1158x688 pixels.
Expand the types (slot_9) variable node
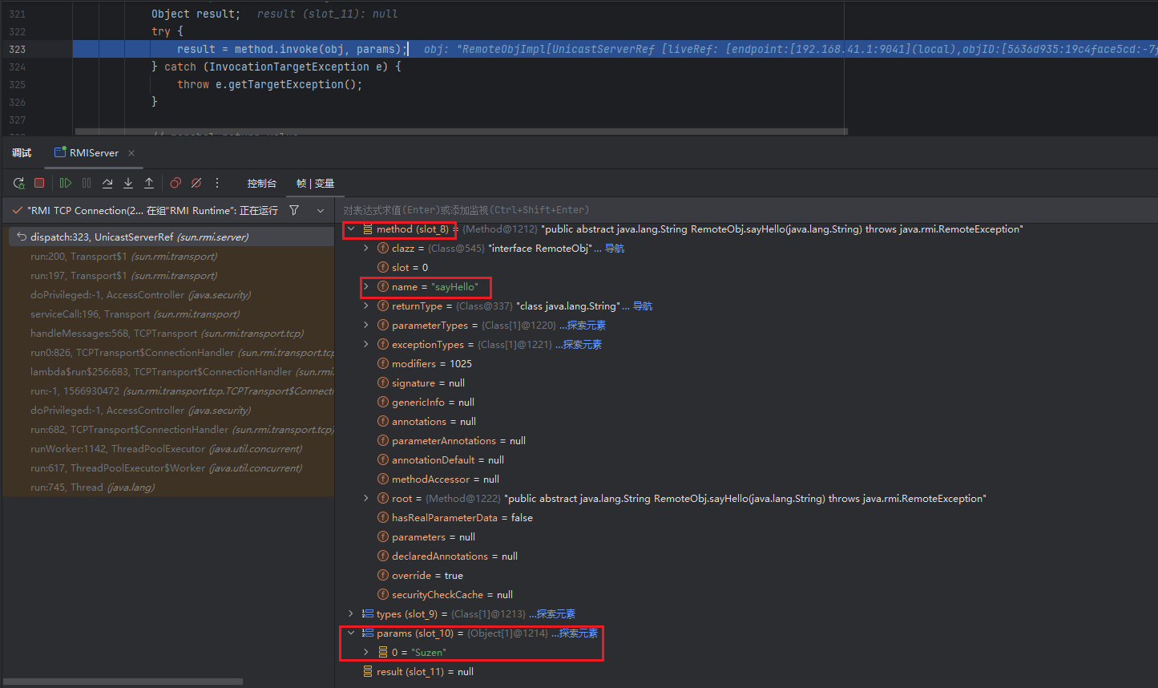pyautogui.click(x=351, y=614)
